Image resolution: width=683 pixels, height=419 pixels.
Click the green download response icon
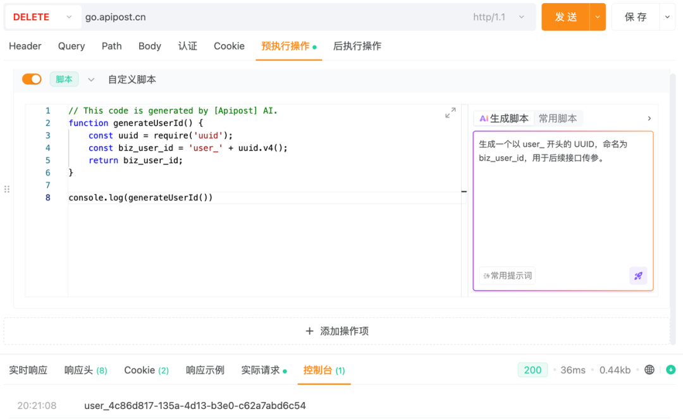tap(671, 370)
